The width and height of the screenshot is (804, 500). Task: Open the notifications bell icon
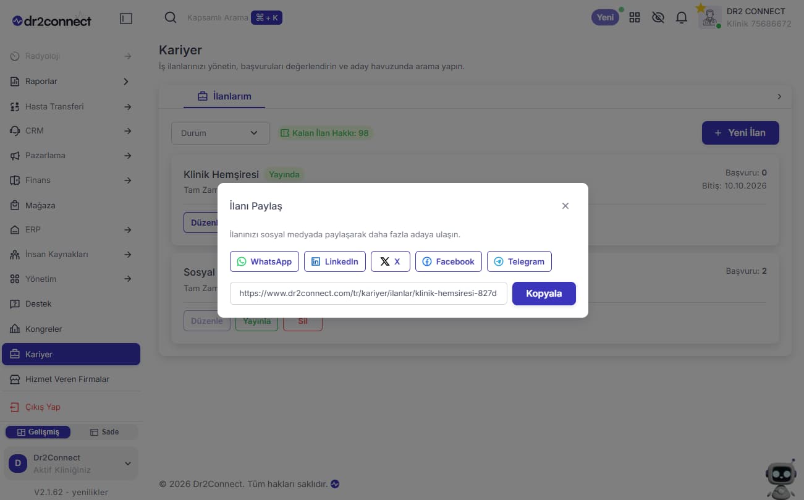(x=682, y=17)
